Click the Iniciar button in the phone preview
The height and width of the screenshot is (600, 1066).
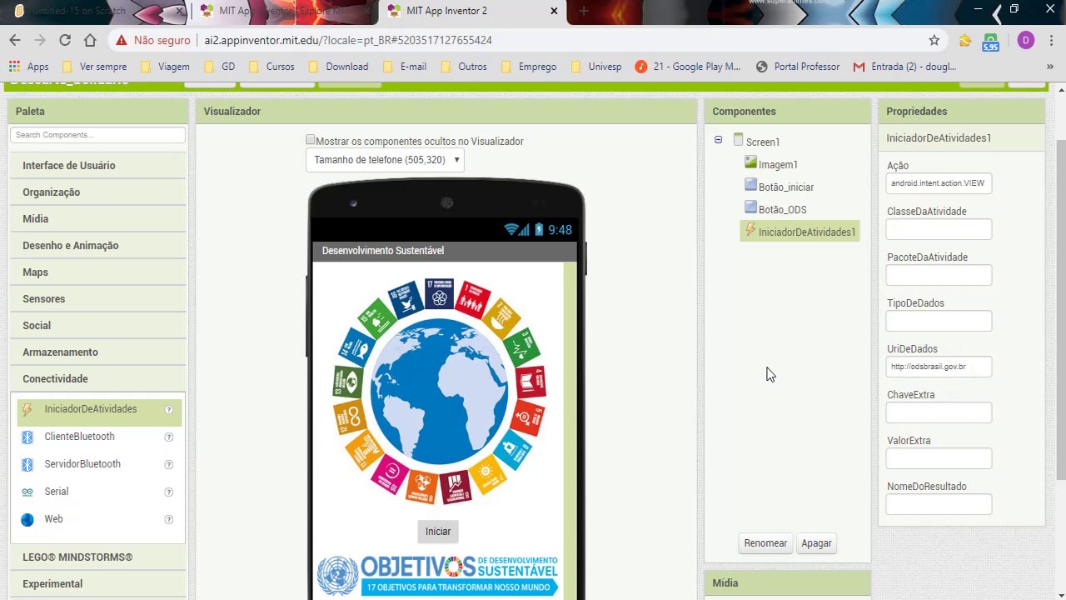(438, 532)
